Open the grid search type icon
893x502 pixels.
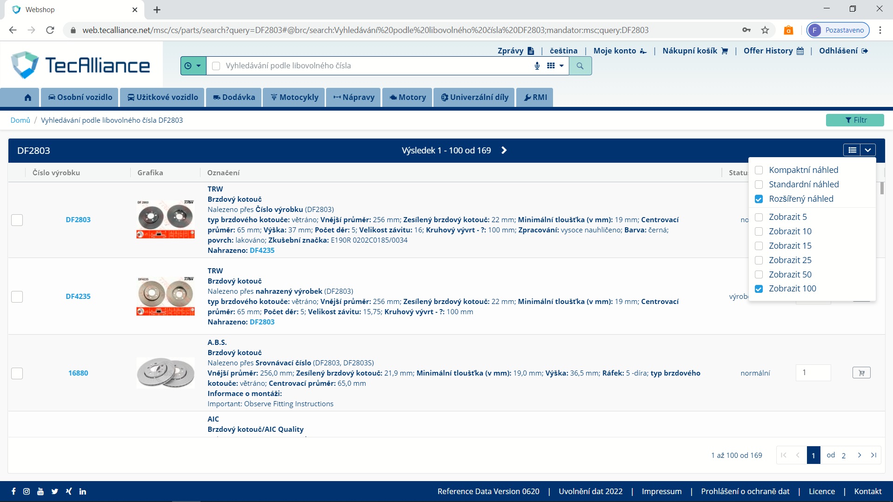pos(551,66)
